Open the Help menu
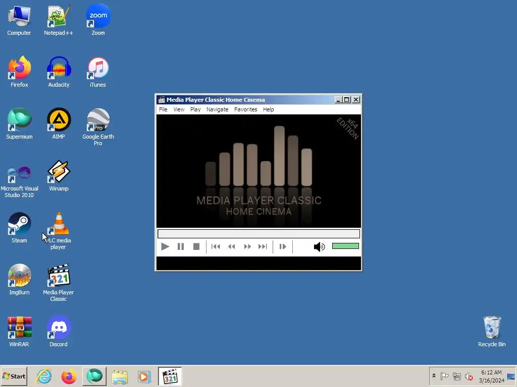Image resolution: width=517 pixels, height=387 pixels. 269,109
